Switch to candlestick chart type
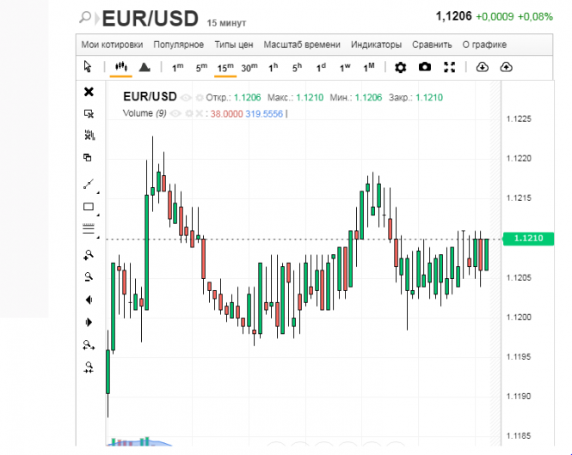This screenshot has height=455, width=572. pyautogui.click(x=120, y=67)
